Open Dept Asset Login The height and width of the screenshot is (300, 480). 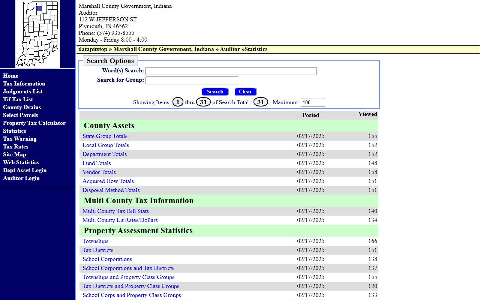coord(25,170)
